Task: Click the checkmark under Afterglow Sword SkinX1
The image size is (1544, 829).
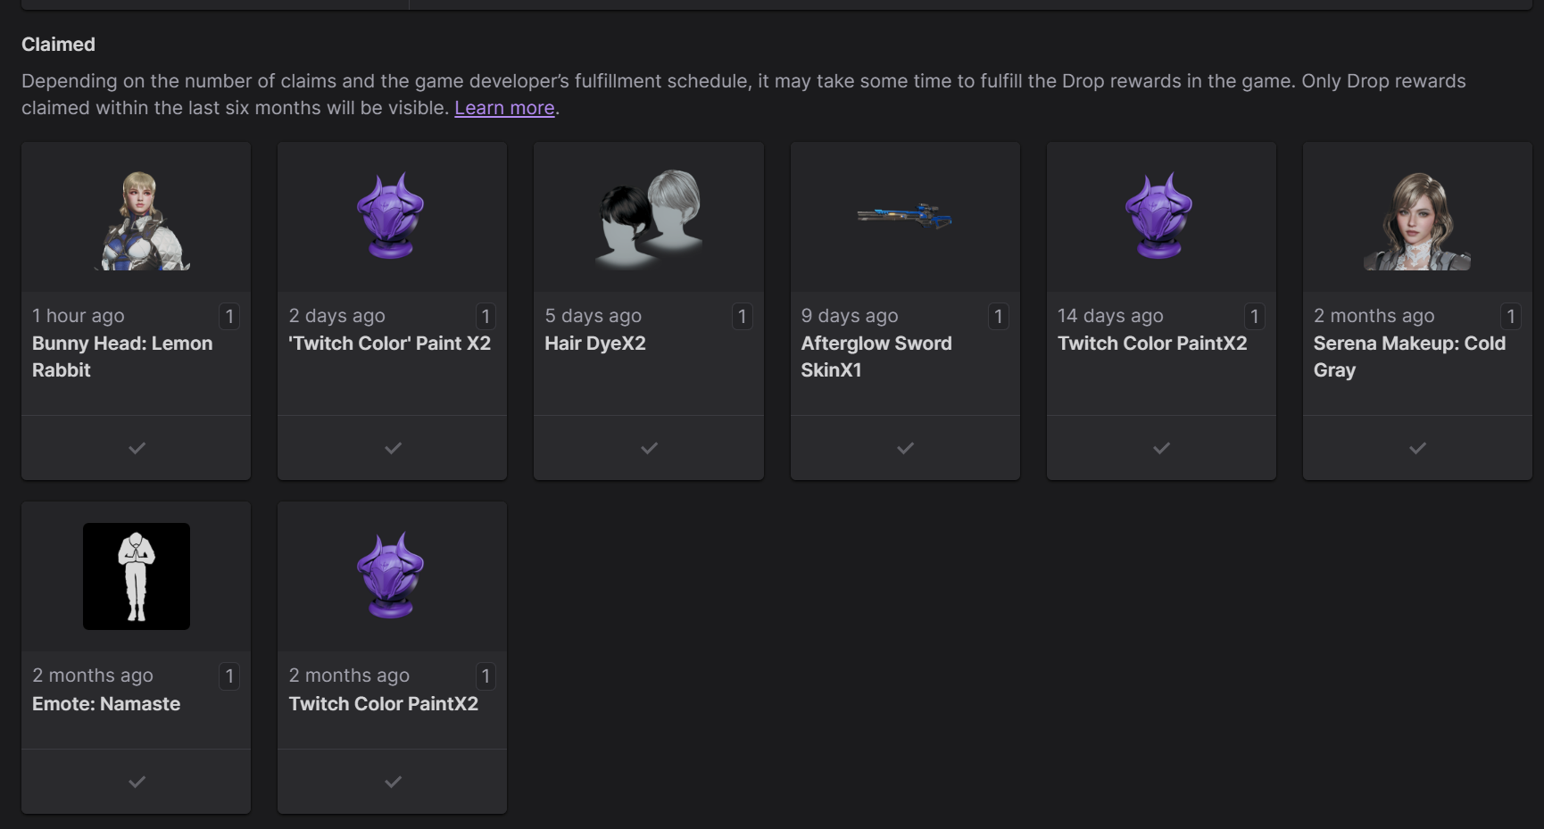Action: [x=905, y=448]
